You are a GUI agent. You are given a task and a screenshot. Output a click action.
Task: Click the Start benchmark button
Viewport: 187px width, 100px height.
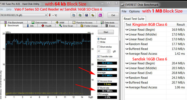(x=106, y=32)
